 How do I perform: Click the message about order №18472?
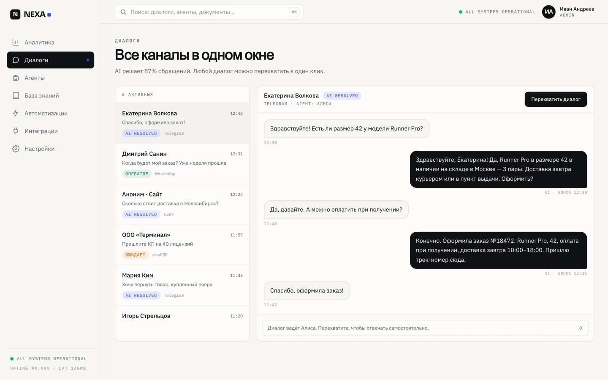coord(498,250)
